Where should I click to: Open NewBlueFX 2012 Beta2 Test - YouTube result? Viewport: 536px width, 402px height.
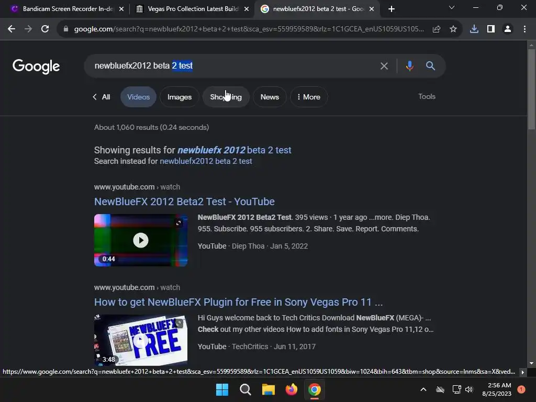click(x=184, y=202)
